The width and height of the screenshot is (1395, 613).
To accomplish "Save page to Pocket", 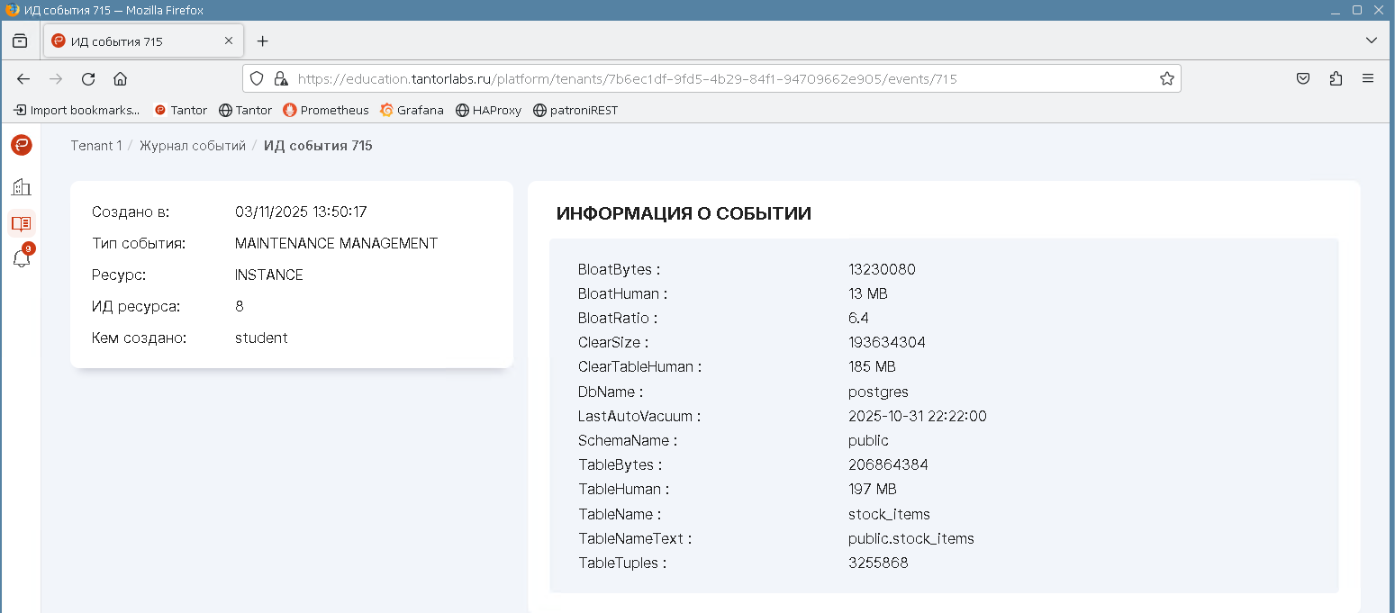I will pos(1302,79).
